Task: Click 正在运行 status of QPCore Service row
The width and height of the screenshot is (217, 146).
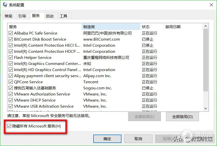Action: (150, 82)
